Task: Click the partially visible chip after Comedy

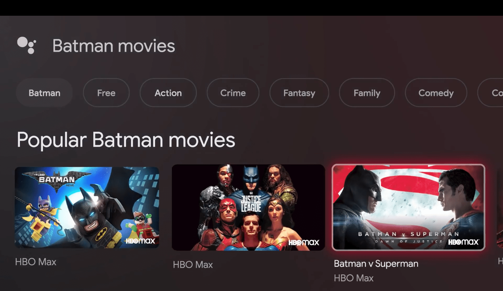Action: coord(490,93)
